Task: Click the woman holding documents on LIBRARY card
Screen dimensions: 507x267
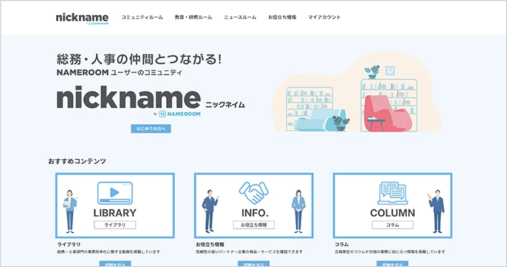Action: tap(70, 211)
